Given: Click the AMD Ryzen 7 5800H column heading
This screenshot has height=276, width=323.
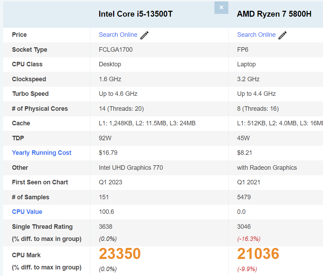Looking at the screenshot, I should click(274, 14).
